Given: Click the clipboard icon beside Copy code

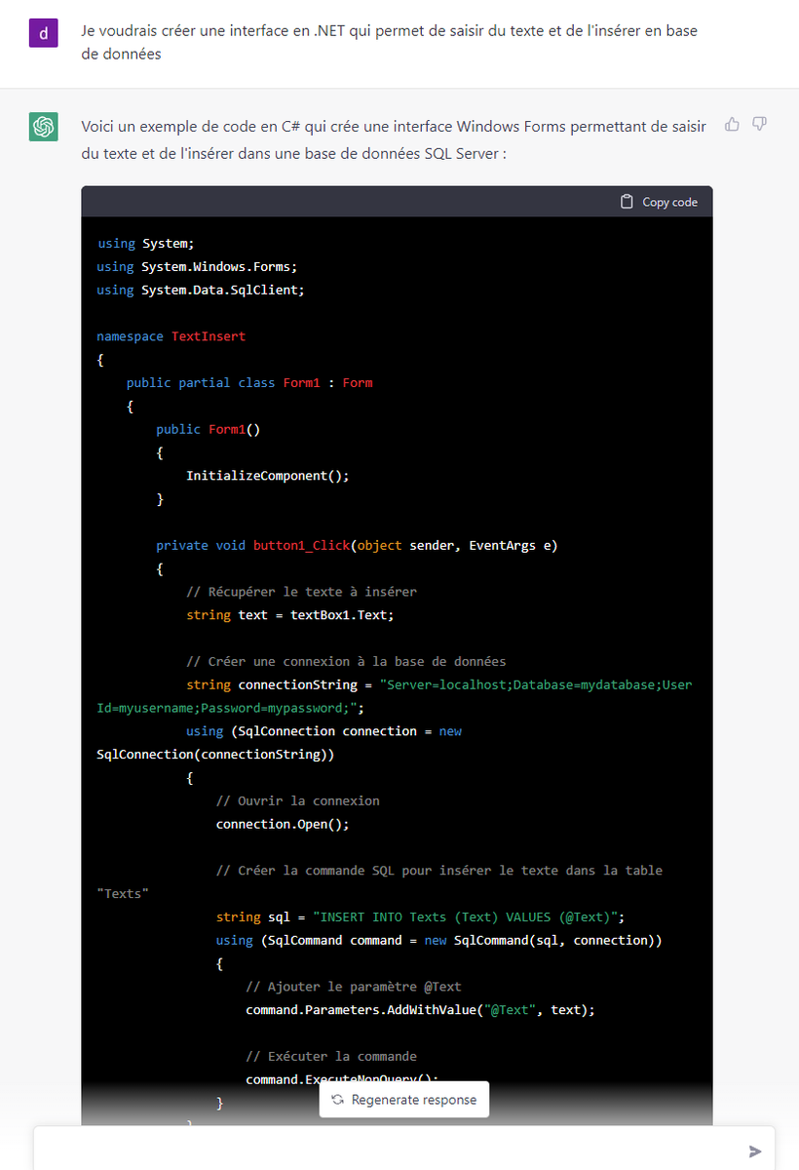Looking at the screenshot, I should (627, 202).
